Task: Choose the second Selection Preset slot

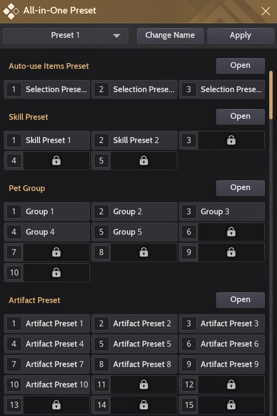Action: pyautogui.click(x=134, y=89)
